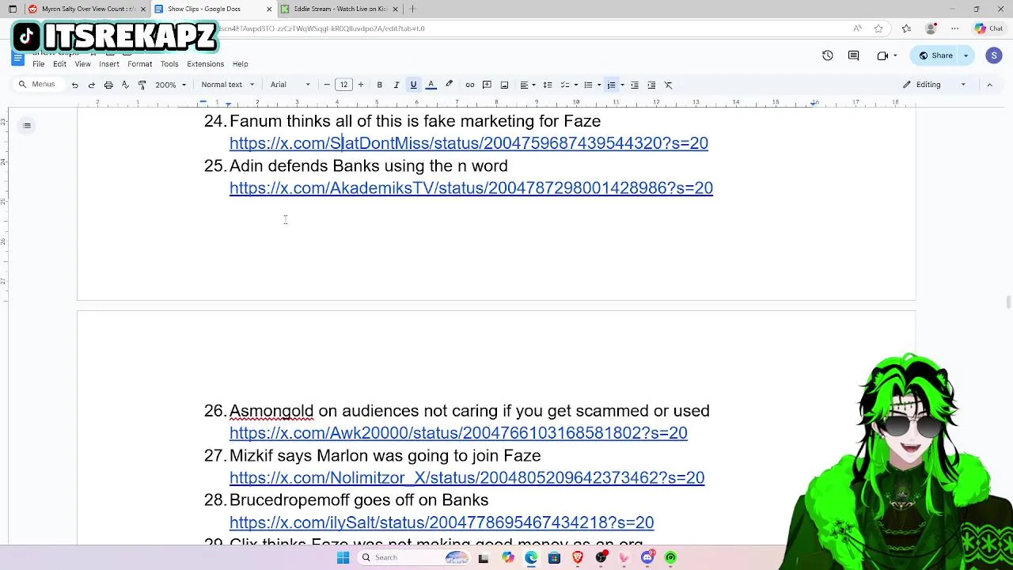
Task: Open Share options dropdown arrow
Action: [966, 55]
